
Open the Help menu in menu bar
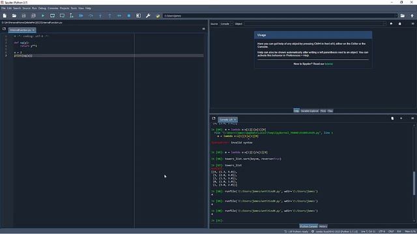point(88,8)
